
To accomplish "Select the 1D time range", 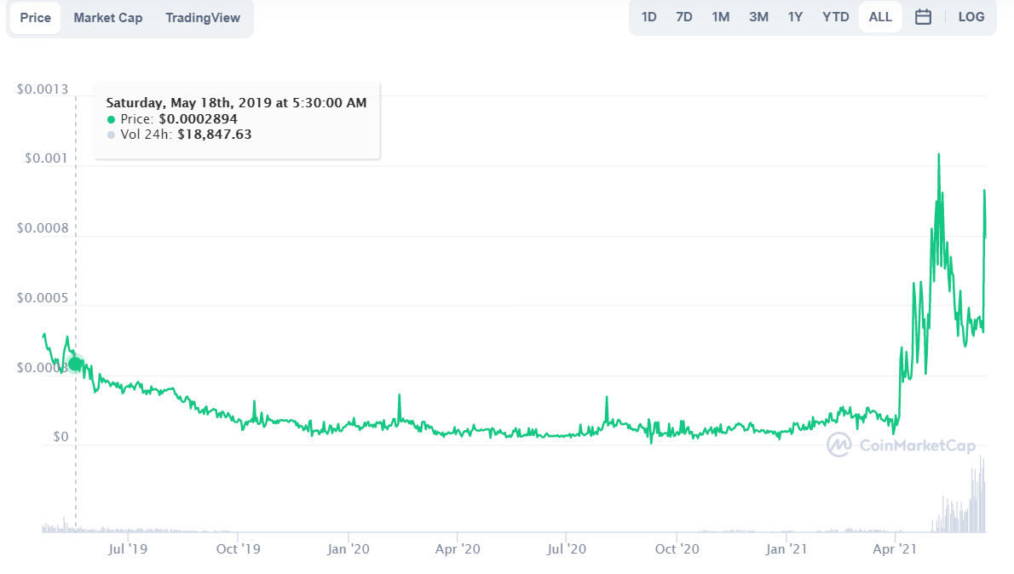I will (x=648, y=17).
